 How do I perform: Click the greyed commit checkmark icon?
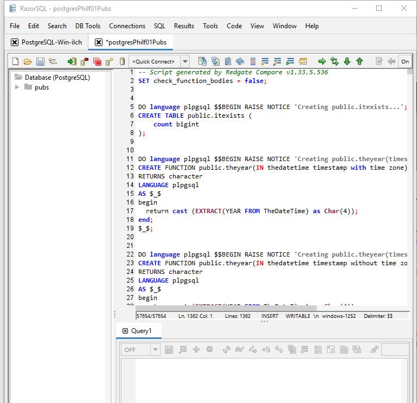point(378,61)
